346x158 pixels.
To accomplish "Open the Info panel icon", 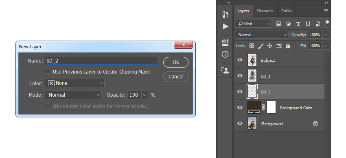I will [x=225, y=54].
